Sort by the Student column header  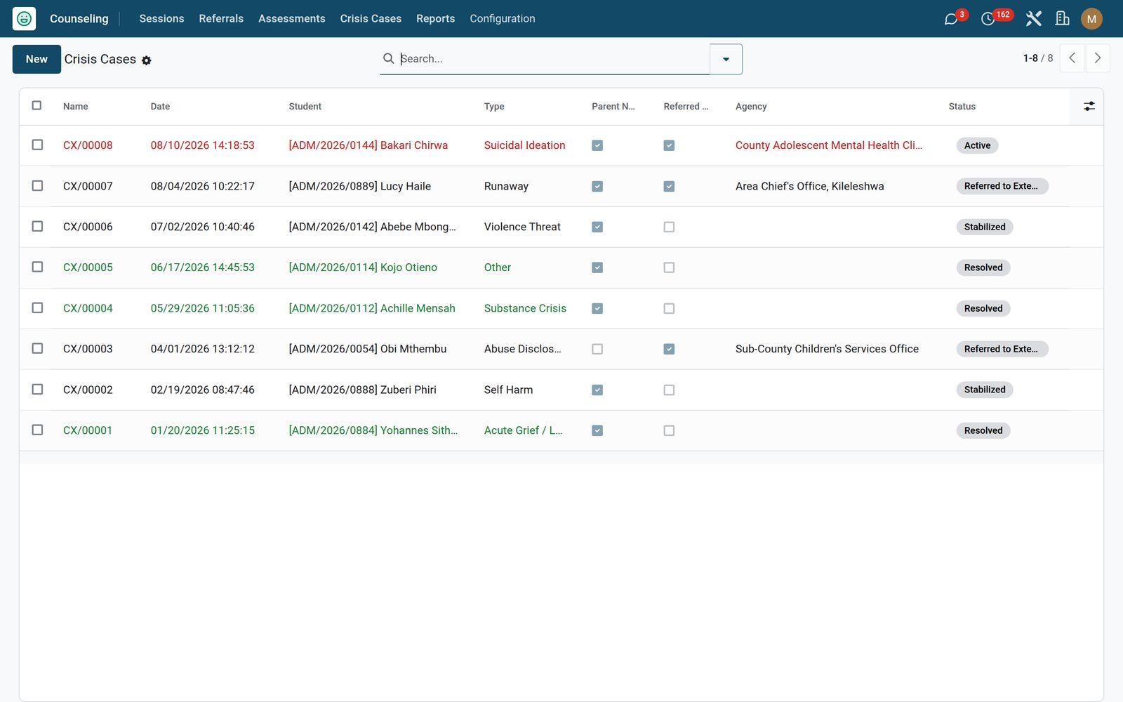[x=305, y=107]
